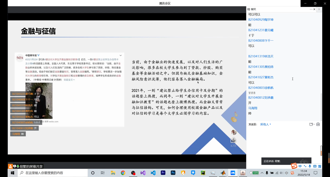Image resolution: width=330 pixels, height=177 pixels.
Task: Click the thumbs-up like icon on slide
Action: (x=233, y=141)
